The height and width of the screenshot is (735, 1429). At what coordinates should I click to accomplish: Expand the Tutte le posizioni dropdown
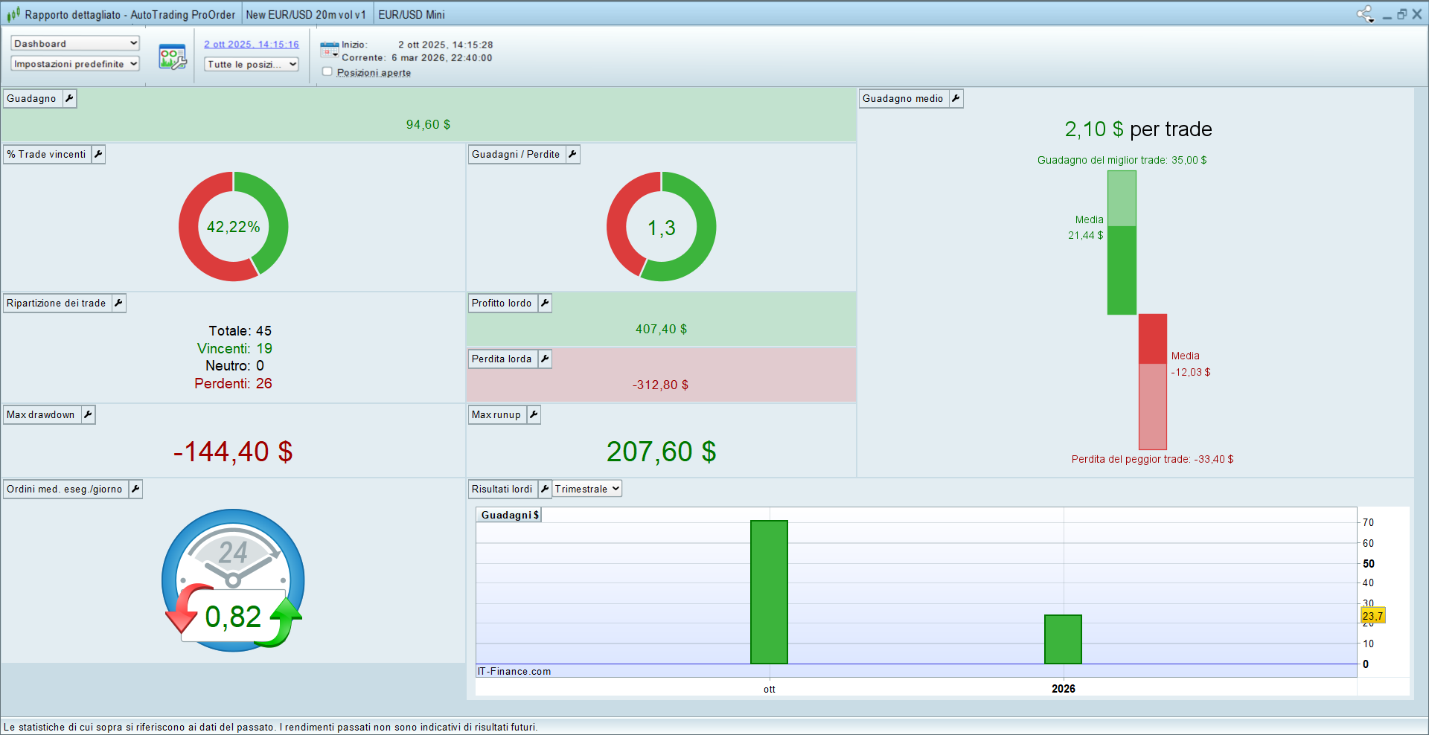252,64
